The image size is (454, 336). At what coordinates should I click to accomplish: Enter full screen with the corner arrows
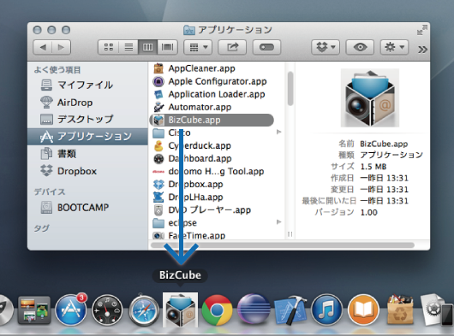(x=421, y=30)
